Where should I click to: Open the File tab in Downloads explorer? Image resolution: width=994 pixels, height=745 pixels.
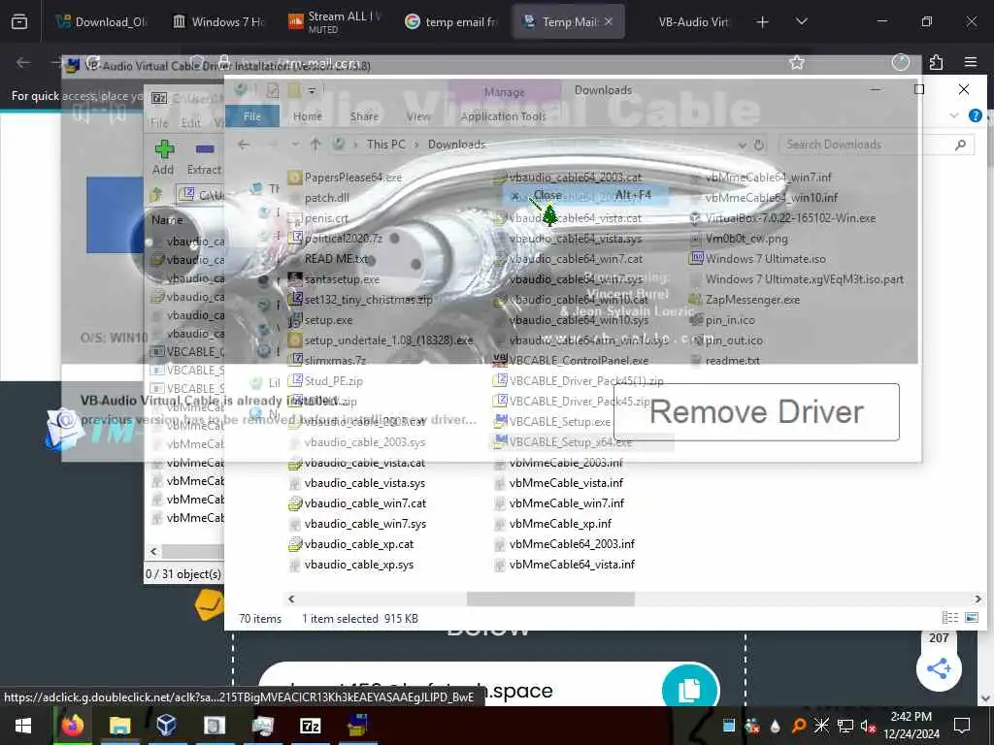click(252, 116)
